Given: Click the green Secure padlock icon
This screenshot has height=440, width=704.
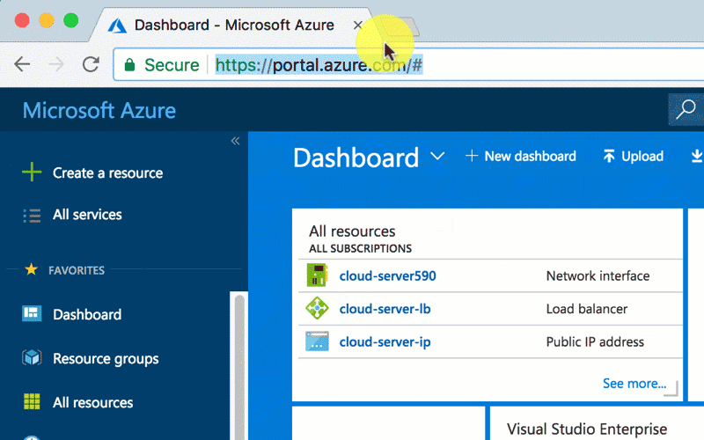Looking at the screenshot, I should pyautogui.click(x=129, y=65).
